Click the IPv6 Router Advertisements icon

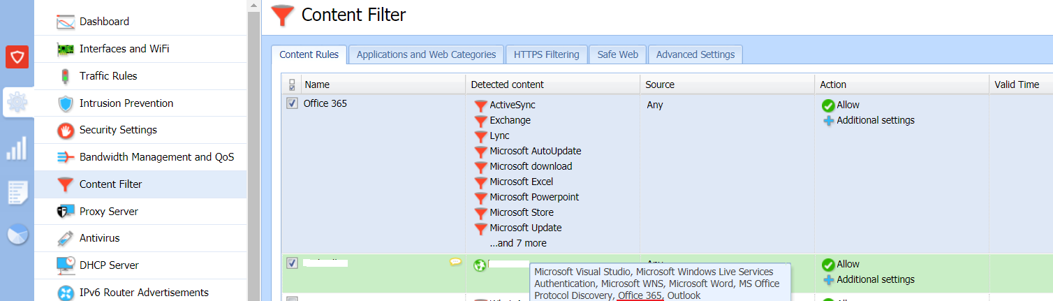click(65, 293)
